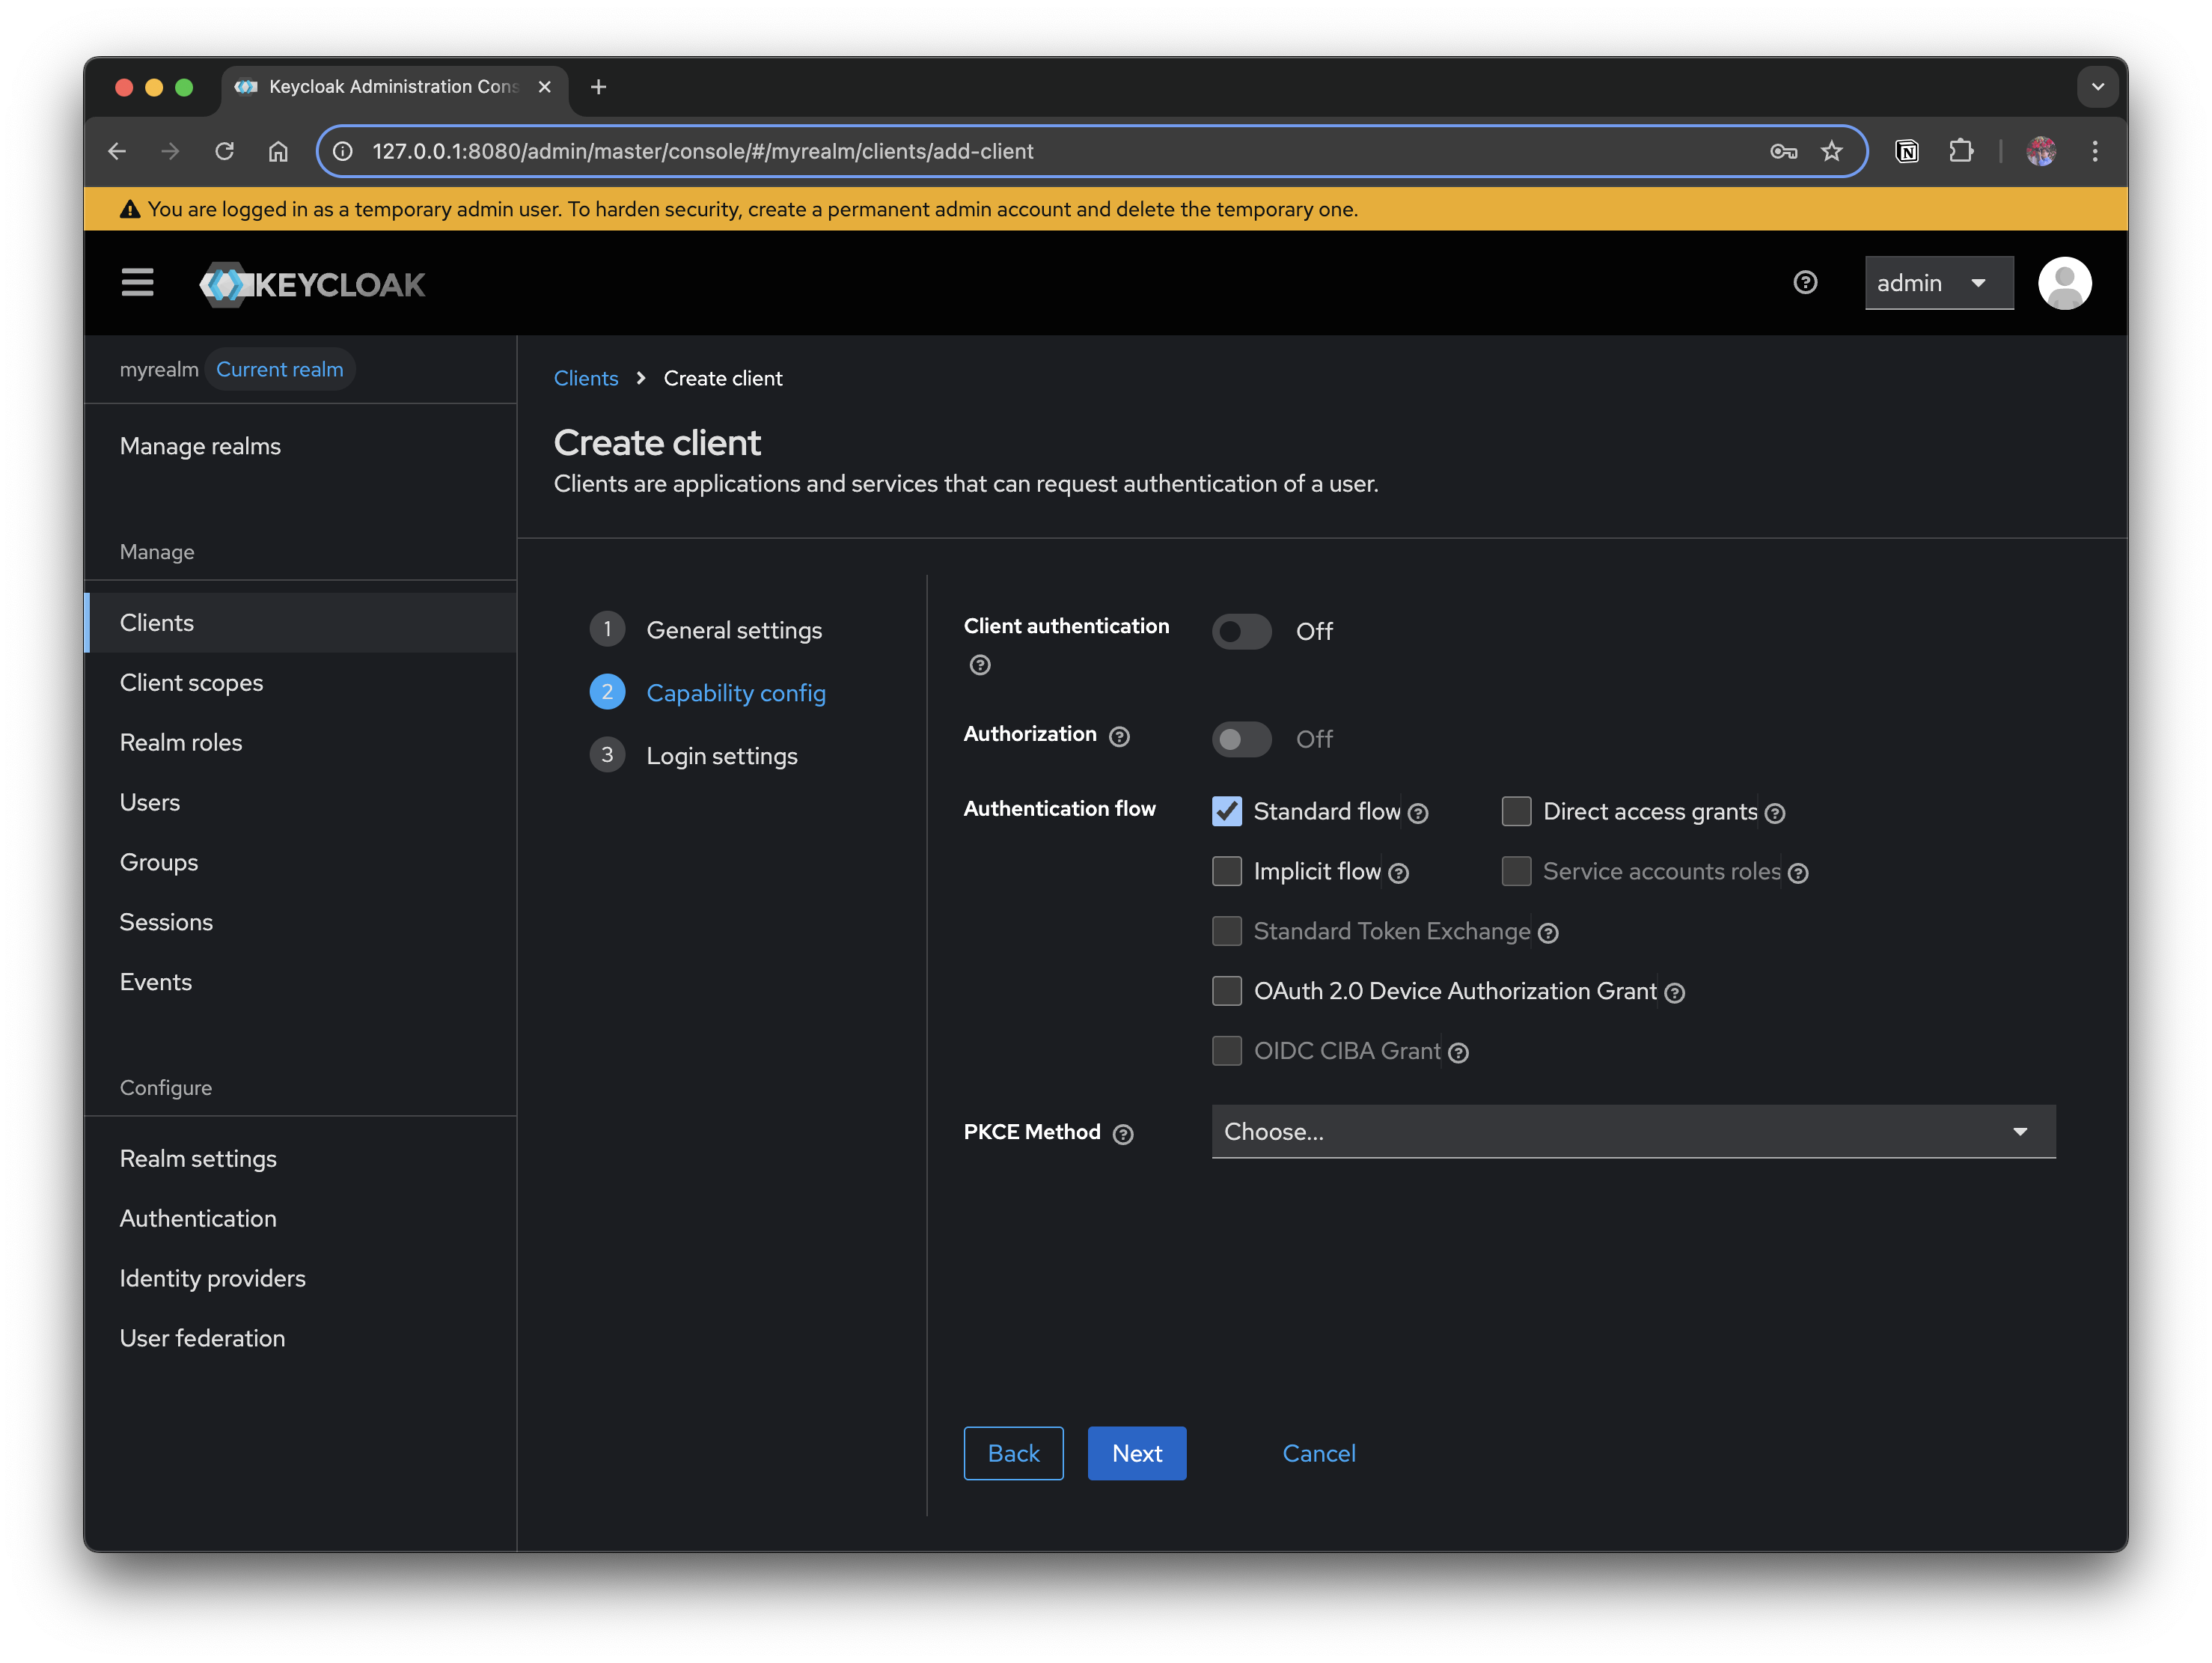Click the help icon beside PKCE Method
The width and height of the screenshot is (2212, 1663).
pyautogui.click(x=1123, y=1133)
